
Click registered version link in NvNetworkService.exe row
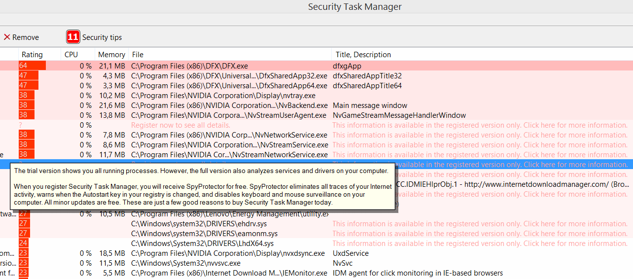pos(479,135)
